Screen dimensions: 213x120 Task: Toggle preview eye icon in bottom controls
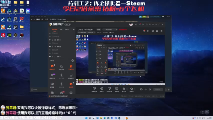pyautogui.click(x=146, y=89)
